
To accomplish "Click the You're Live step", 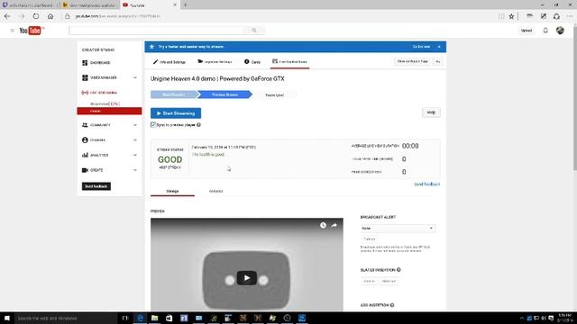I will tap(274, 95).
